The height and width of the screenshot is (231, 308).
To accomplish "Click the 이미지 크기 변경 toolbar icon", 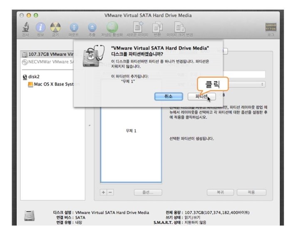I will (x=179, y=27).
